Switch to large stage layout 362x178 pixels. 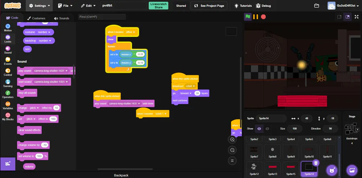[x=347, y=17]
